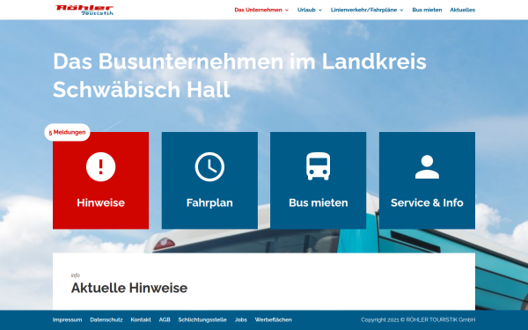Viewport: 528px width, 330px height.
Task: Open the Fahrplan tile label
Action: 209,202
